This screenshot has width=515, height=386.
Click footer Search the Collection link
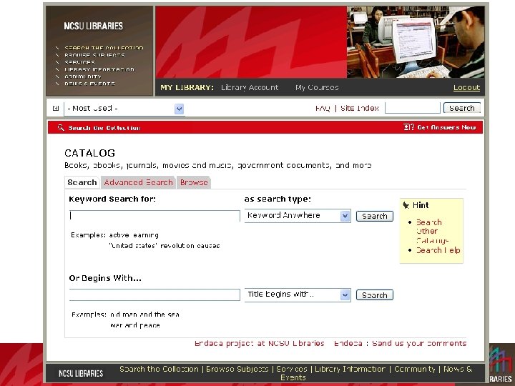click(x=159, y=369)
